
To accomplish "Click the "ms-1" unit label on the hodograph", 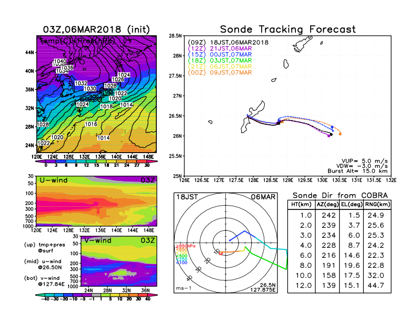I will pyautogui.click(x=184, y=288).
